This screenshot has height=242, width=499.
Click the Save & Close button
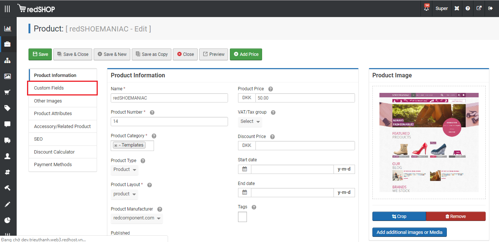[73, 54]
